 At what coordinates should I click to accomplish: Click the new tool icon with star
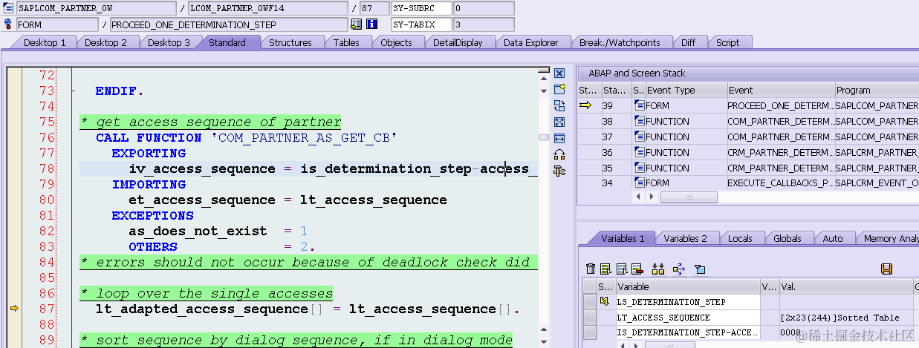559,89
